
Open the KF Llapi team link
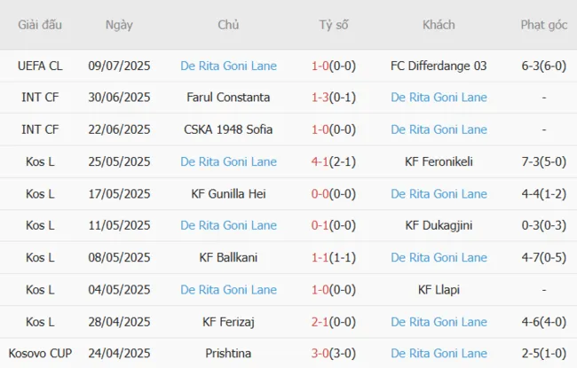pos(439,290)
